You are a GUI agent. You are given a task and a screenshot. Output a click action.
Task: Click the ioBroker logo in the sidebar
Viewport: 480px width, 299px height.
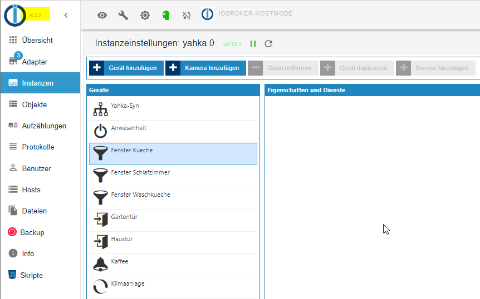point(15,15)
